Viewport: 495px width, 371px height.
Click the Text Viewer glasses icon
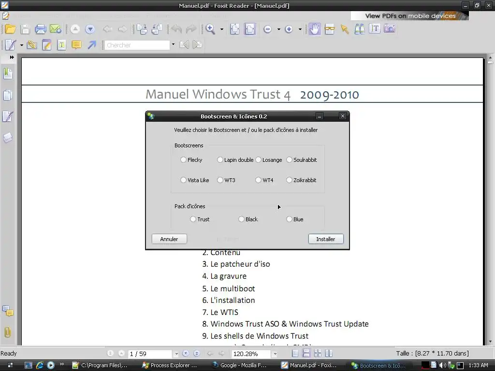330,29
